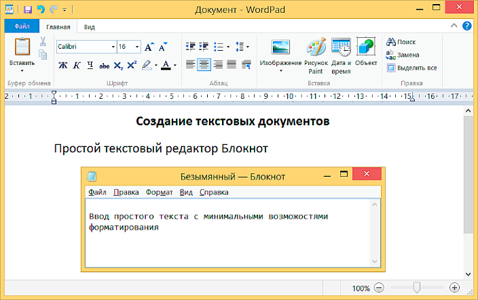This screenshot has width=478, height=300.
Task: Center align the text
Action: pos(204,64)
